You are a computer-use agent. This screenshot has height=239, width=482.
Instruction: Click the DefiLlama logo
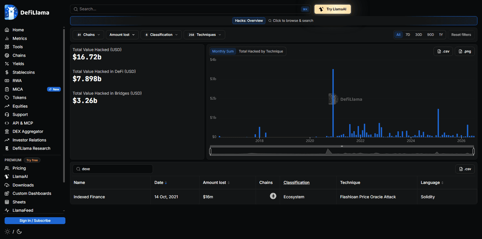click(x=27, y=12)
